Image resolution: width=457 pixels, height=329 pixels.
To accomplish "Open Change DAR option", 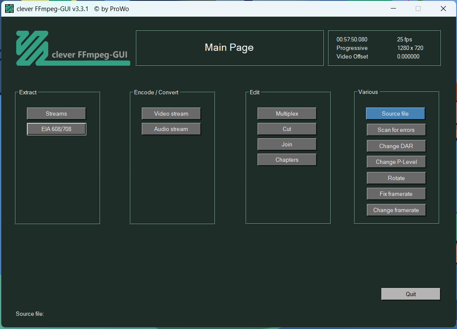I will coord(396,146).
